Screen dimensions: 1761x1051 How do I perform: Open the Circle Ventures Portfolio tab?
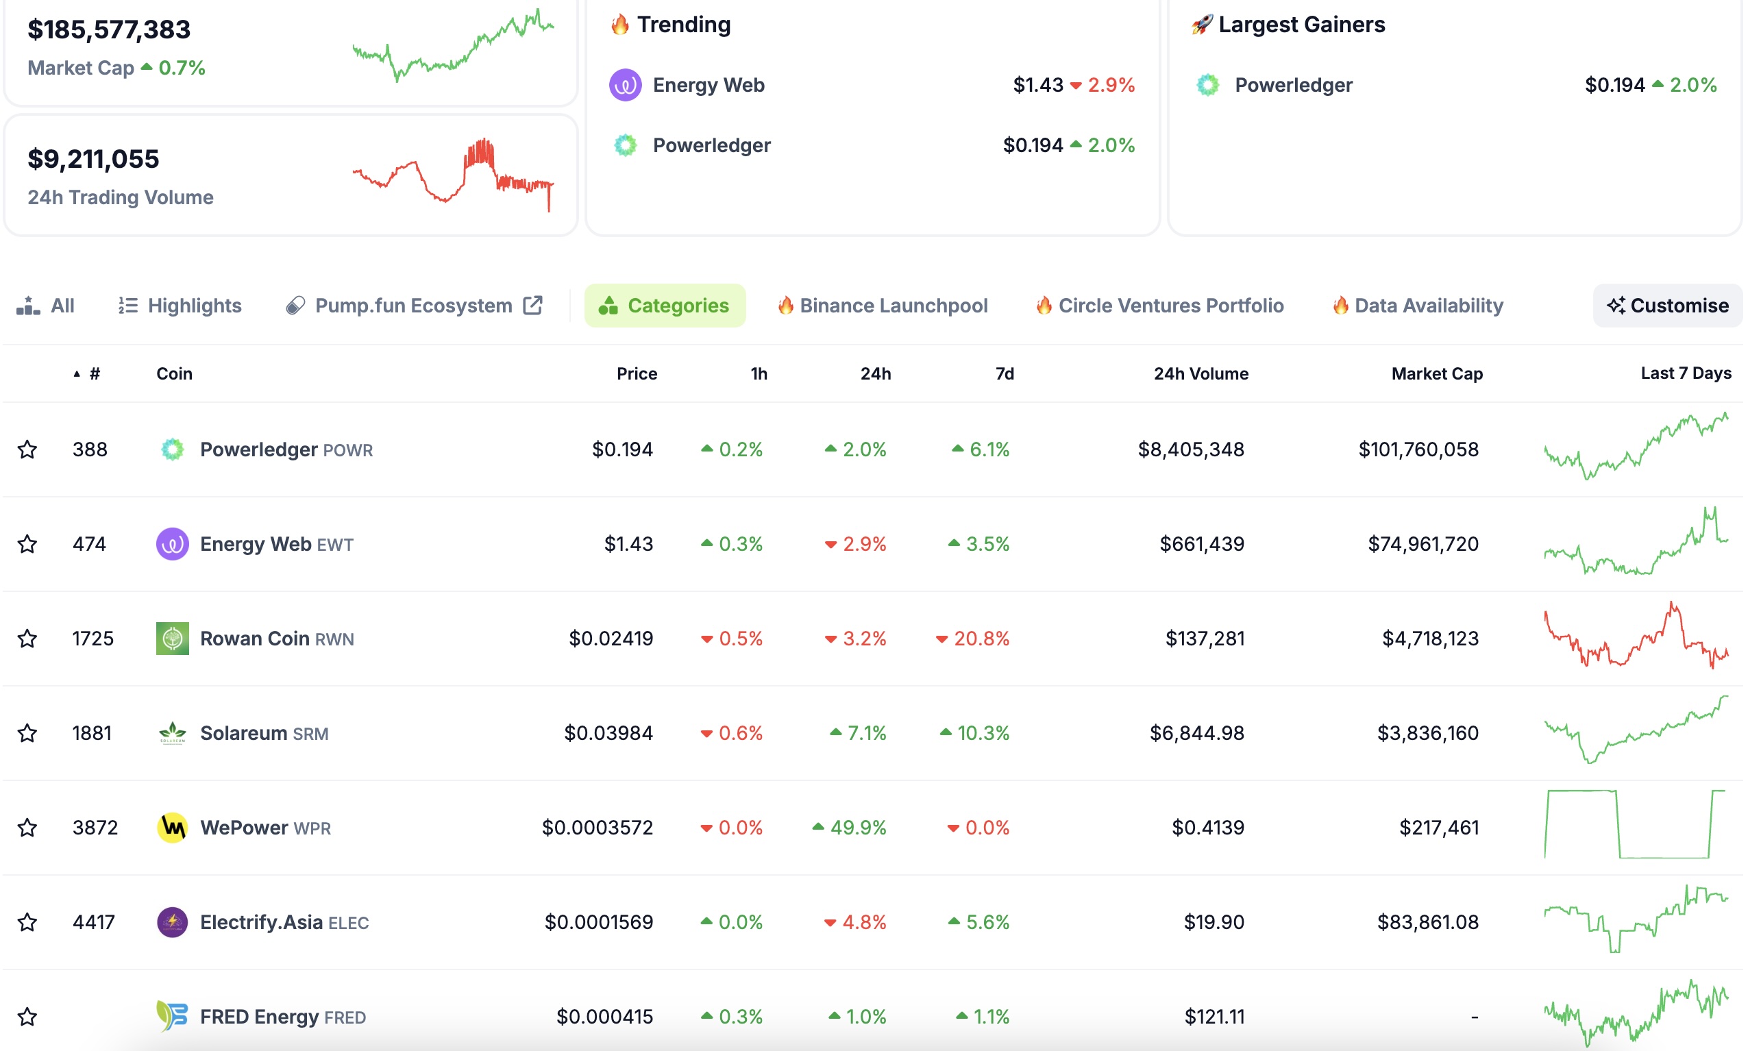point(1160,306)
